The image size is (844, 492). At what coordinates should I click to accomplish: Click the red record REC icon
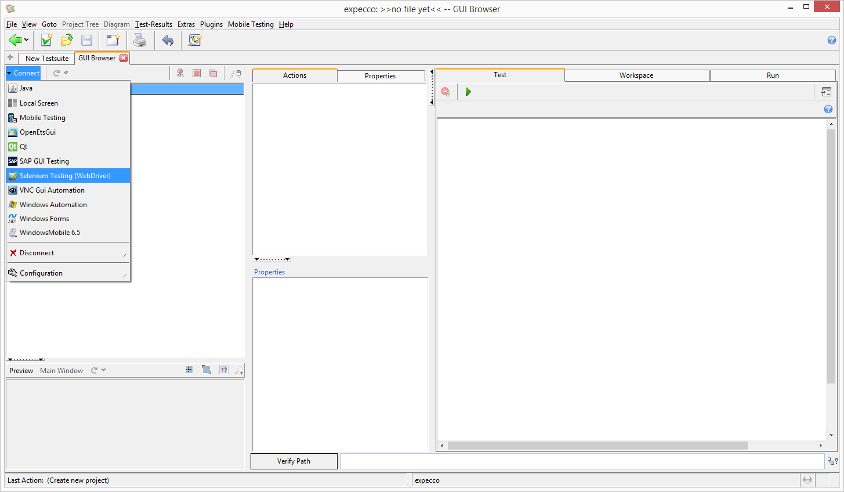coord(180,73)
